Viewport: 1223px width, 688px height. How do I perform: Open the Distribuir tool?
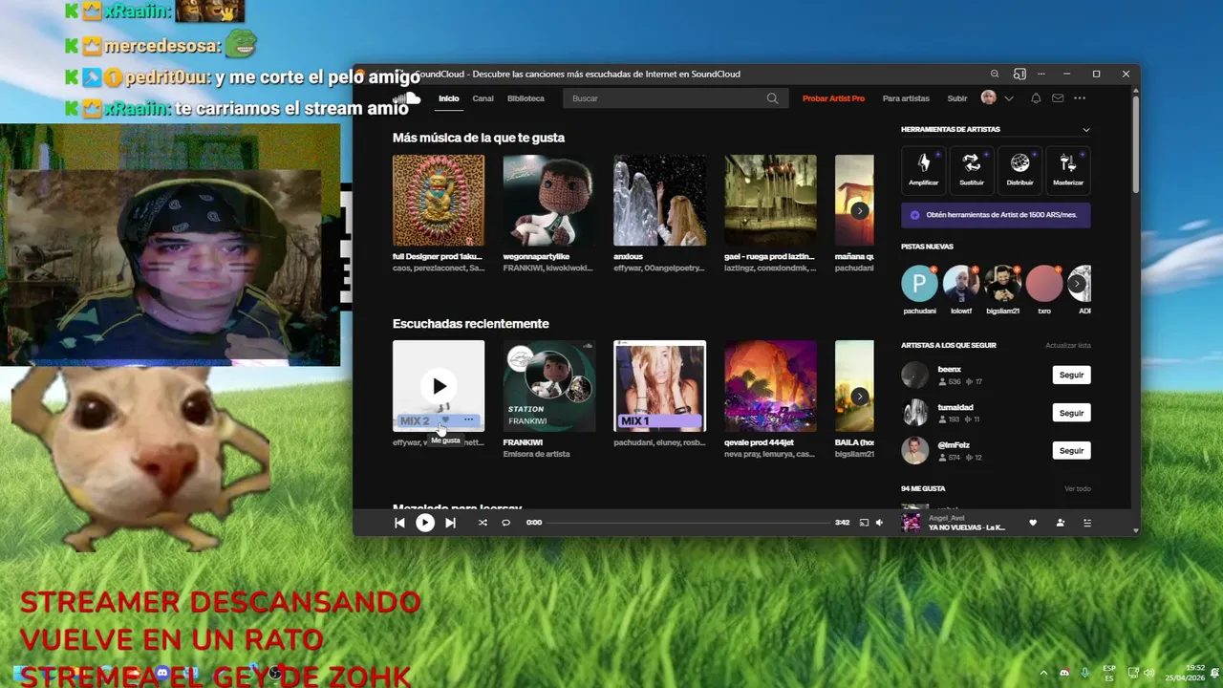click(x=1019, y=169)
